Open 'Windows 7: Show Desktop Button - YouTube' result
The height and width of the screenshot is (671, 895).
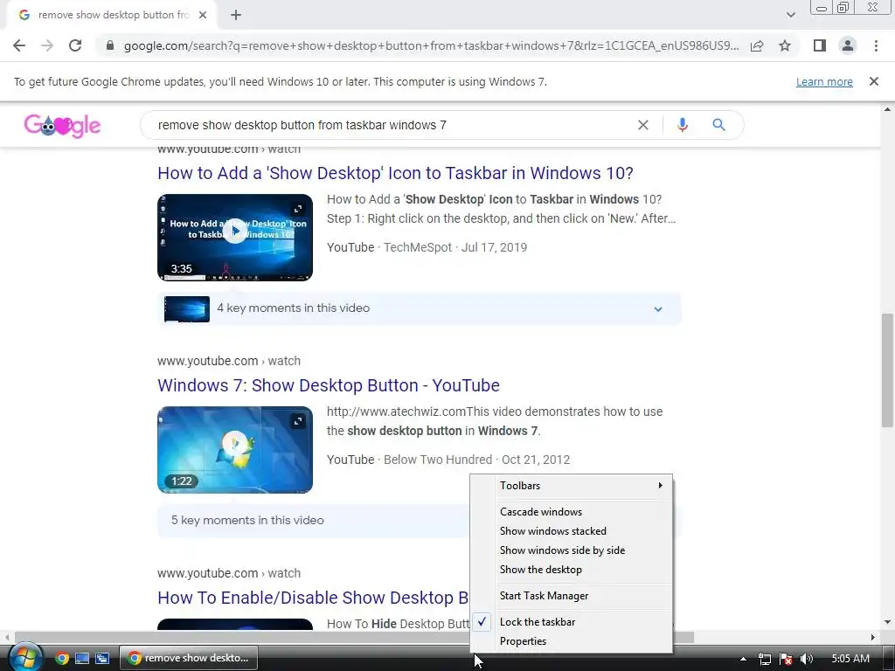click(x=329, y=385)
